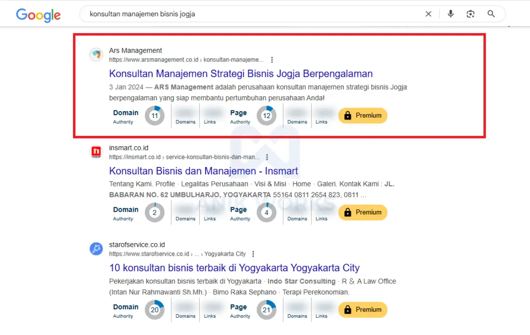Open three-dot menu for Ars Management result
This screenshot has width=530, height=335.
[272, 60]
